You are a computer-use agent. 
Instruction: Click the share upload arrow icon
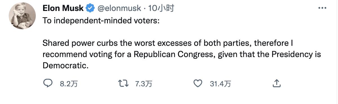click(x=276, y=83)
